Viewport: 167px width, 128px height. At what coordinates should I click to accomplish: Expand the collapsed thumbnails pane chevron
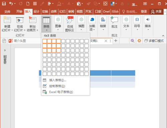5,50
